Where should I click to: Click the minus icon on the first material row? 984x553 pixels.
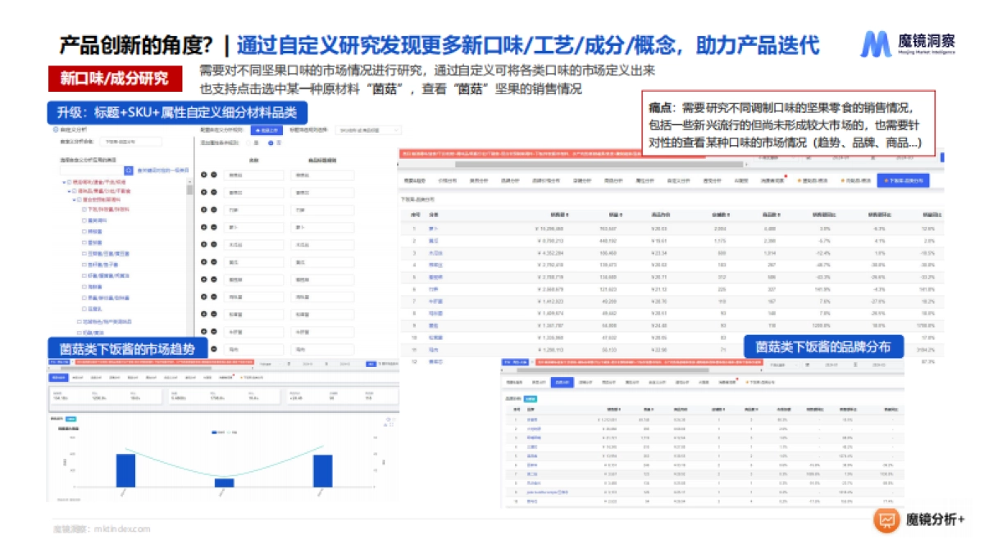pyautogui.click(x=214, y=175)
